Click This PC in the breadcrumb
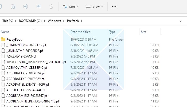Image resolution: width=187 pixels, height=107 pixels. point(7,21)
